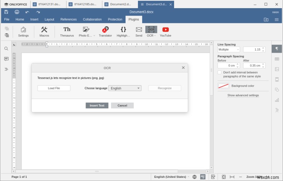Switch to the Layout tab
The width and height of the screenshot is (283, 181).
coord(49,19)
